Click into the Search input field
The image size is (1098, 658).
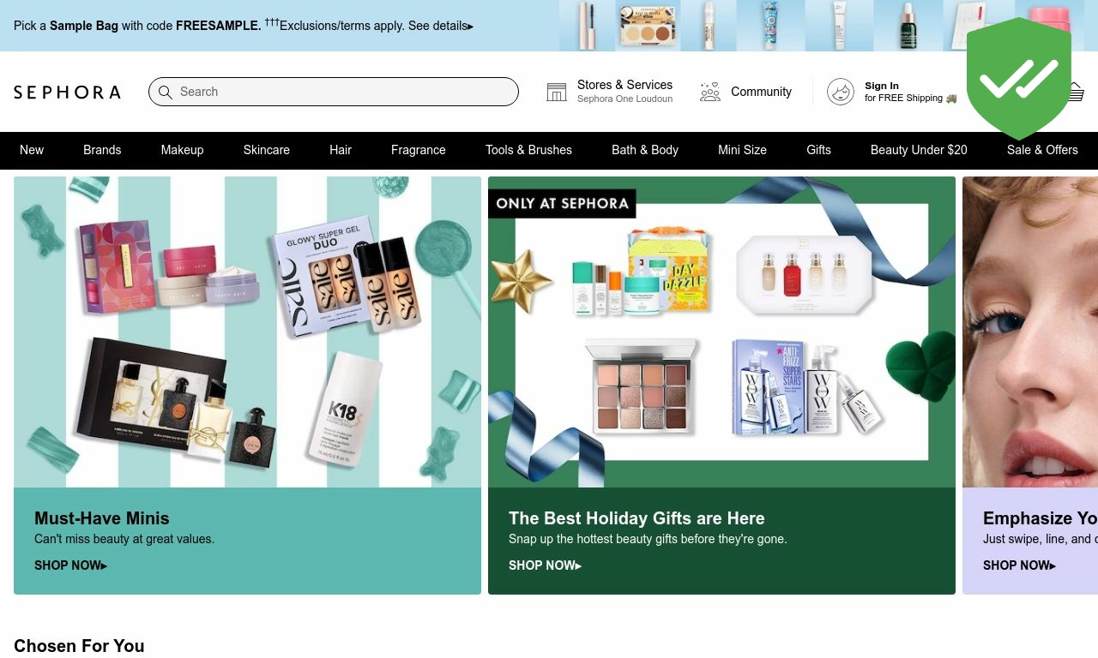click(334, 92)
